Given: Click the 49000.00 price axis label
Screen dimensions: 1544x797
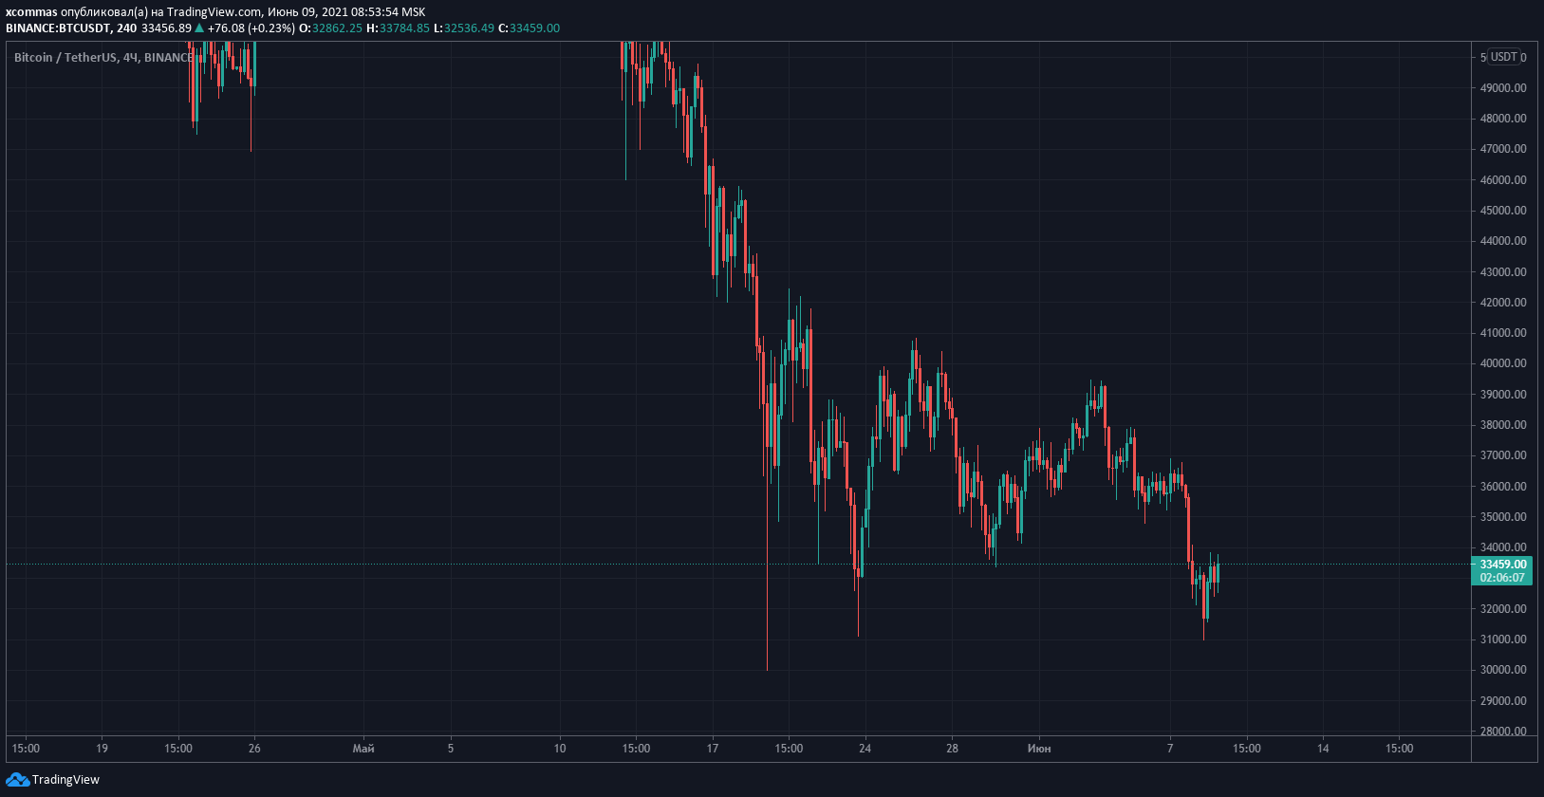Looking at the screenshot, I should 1503,88.
